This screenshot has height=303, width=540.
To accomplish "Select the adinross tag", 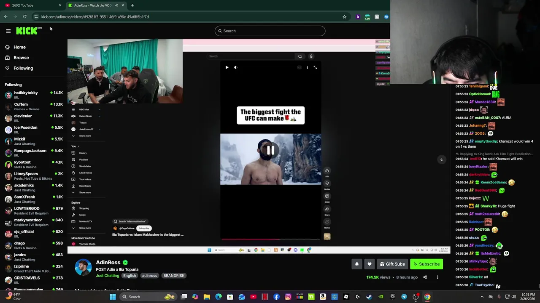I will (149, 276).
